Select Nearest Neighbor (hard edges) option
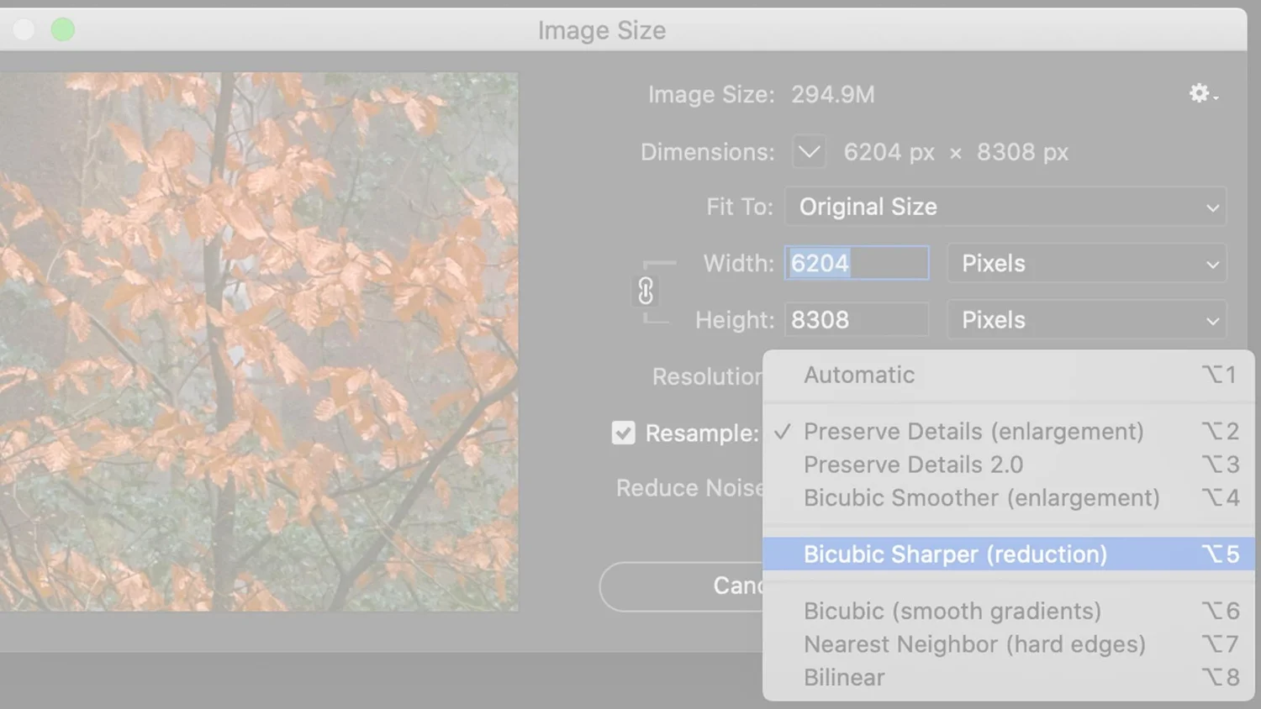Viewport: 1261px width, 709px height. [x=1008, y=644]
